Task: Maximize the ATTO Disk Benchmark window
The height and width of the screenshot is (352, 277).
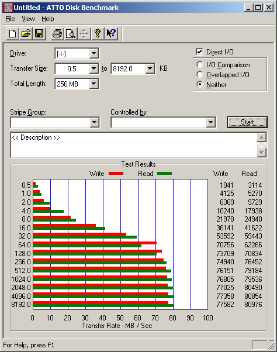Action: point(258,8)
